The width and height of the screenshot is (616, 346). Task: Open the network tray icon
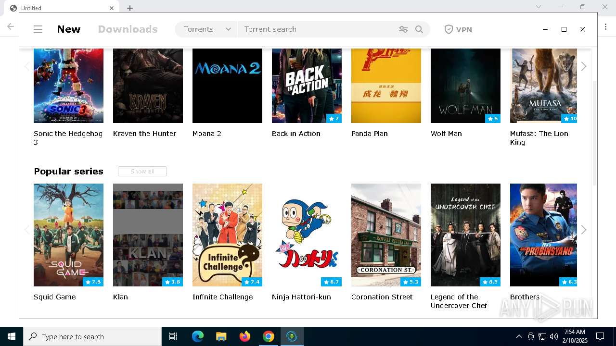point(542,336)
